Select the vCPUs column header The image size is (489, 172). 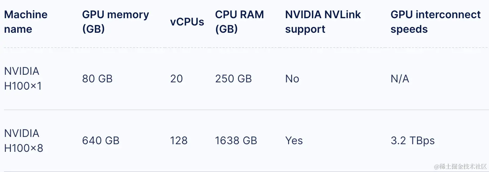click(x=187, y=22)
